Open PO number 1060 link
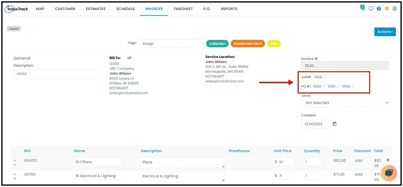Screen dimensions: 403x187 click(317, 87)
